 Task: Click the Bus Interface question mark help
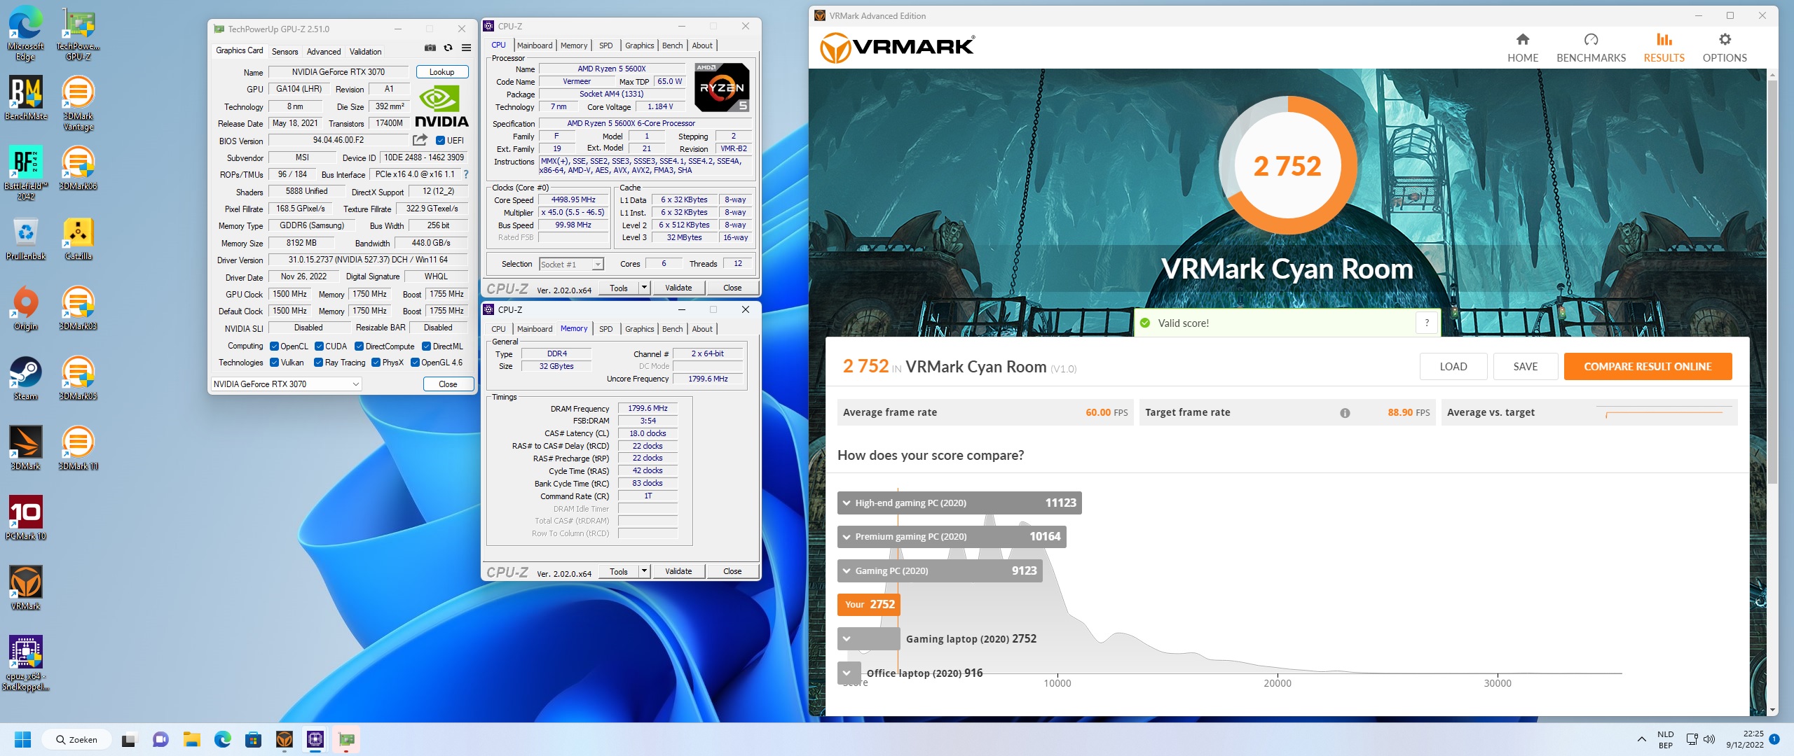[x=466, y=174]
